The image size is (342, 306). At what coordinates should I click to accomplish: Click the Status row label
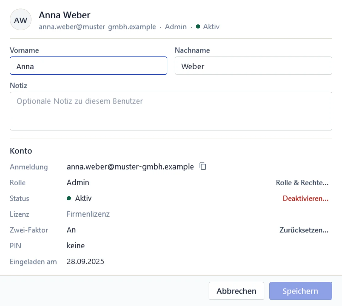tap(19, 199)
